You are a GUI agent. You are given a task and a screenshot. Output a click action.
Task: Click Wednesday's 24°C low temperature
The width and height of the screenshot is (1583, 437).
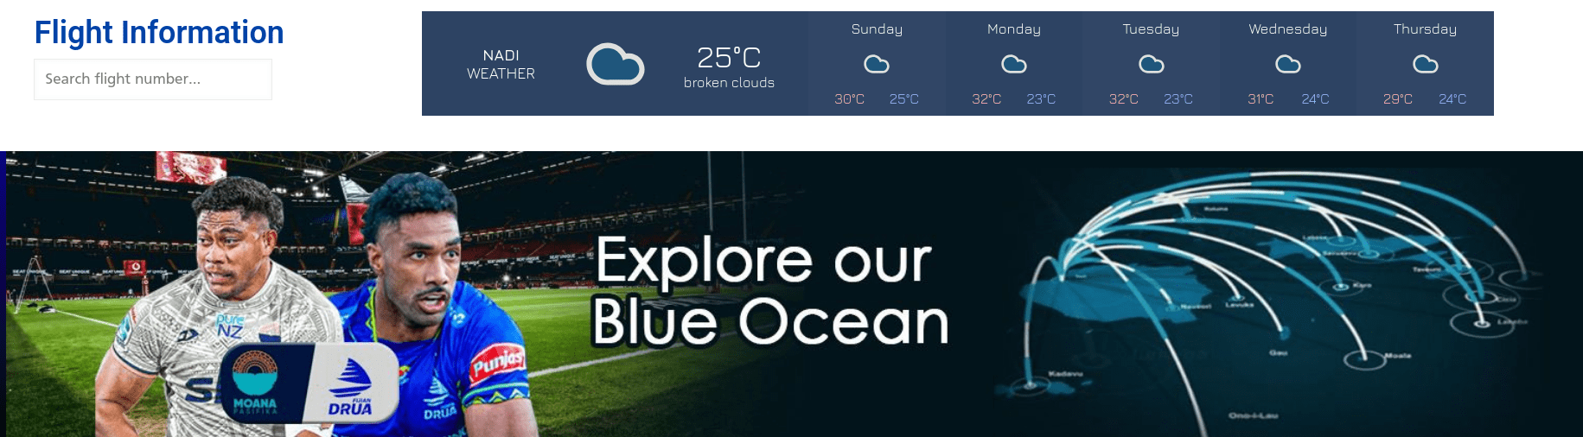tap(1315, 99)
